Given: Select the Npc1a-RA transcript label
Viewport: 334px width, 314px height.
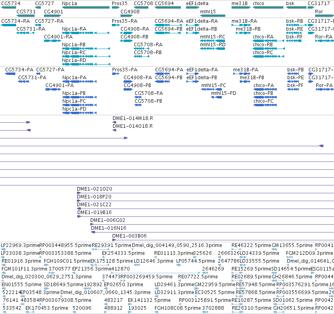Looking at the screenshot, I should tap(74, 29).
